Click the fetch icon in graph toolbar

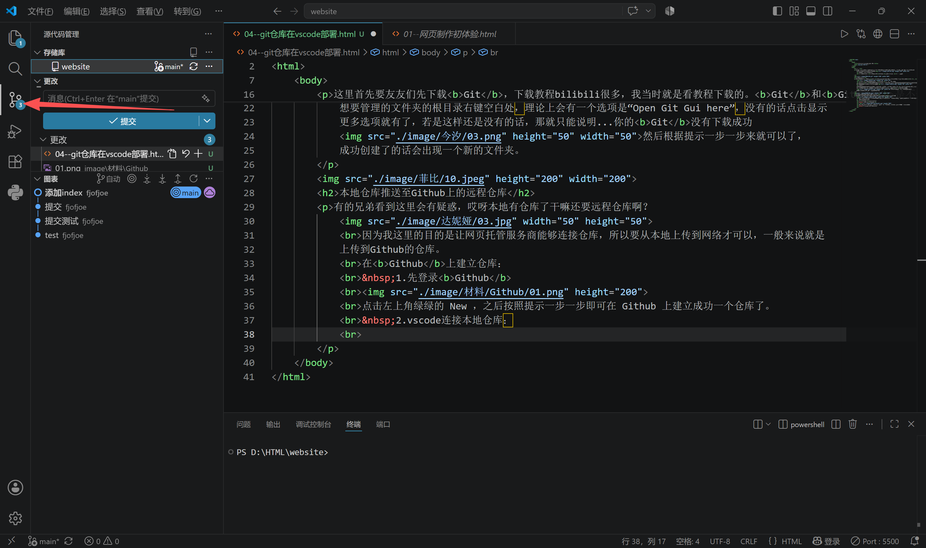coord(147,179)
